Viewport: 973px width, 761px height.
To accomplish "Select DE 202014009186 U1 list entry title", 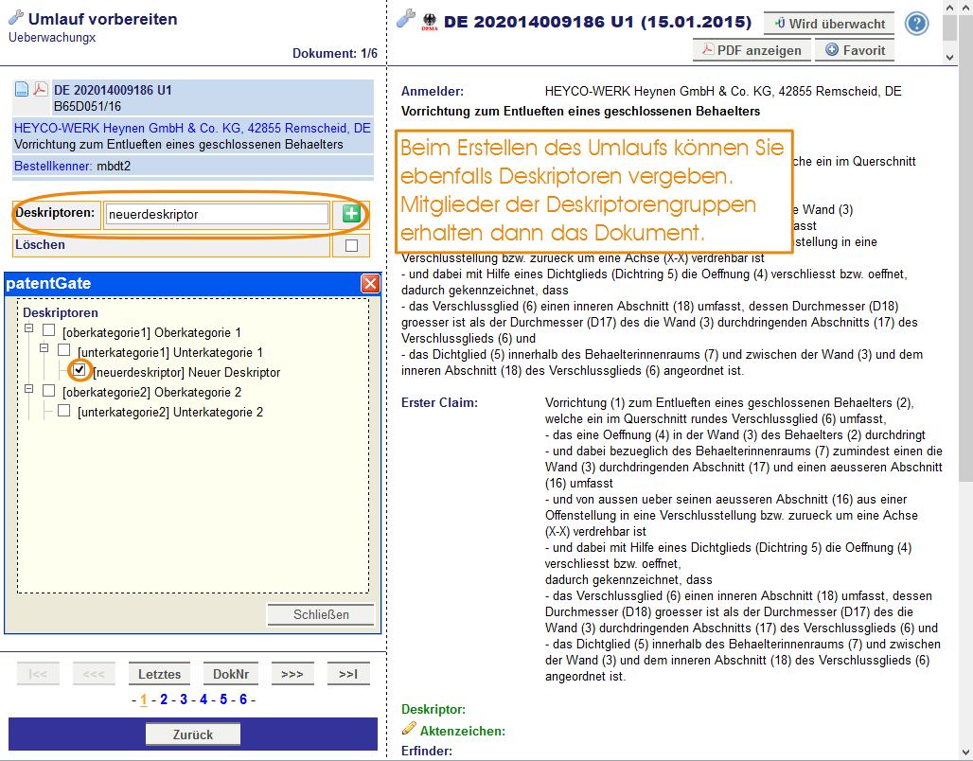I will 113,90.
